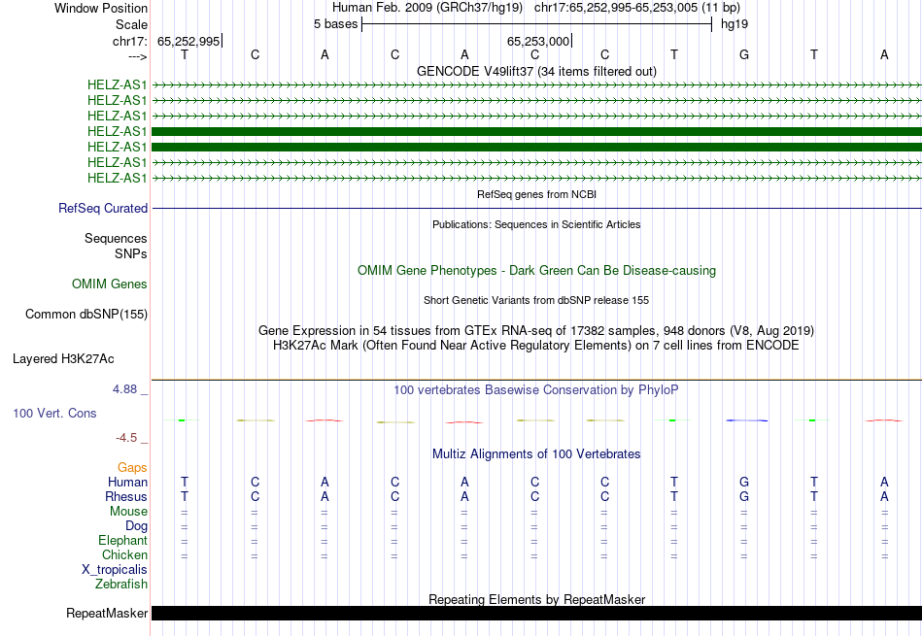Click the -4.5 PhyloP lower limit value
The width and height of the screenshot is (923, 636).
pos(126,438)
